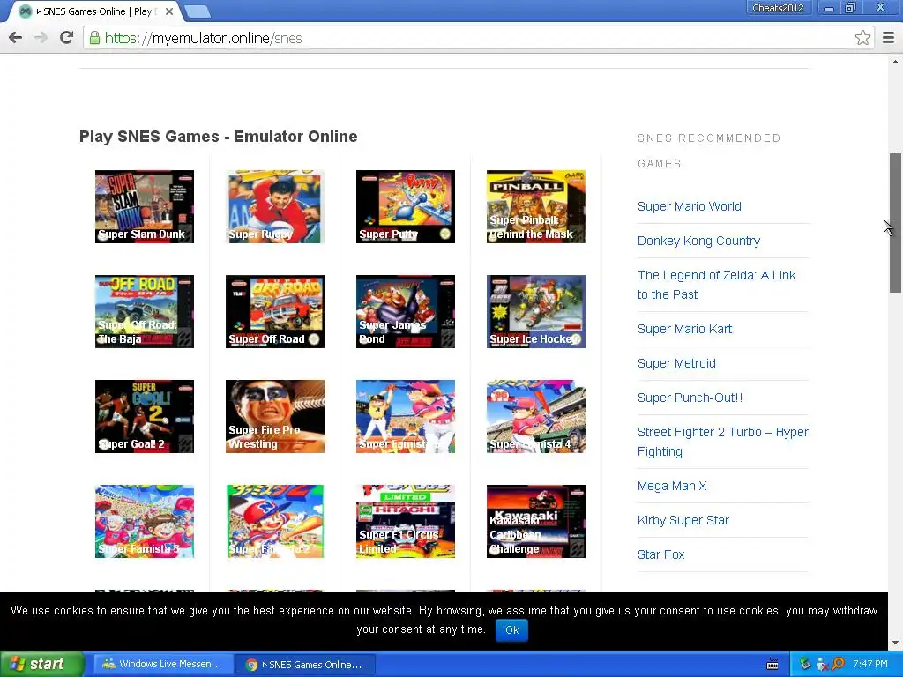Click the green padlock security icon
The image size is (903, 677).
click(x=94, y=38)
